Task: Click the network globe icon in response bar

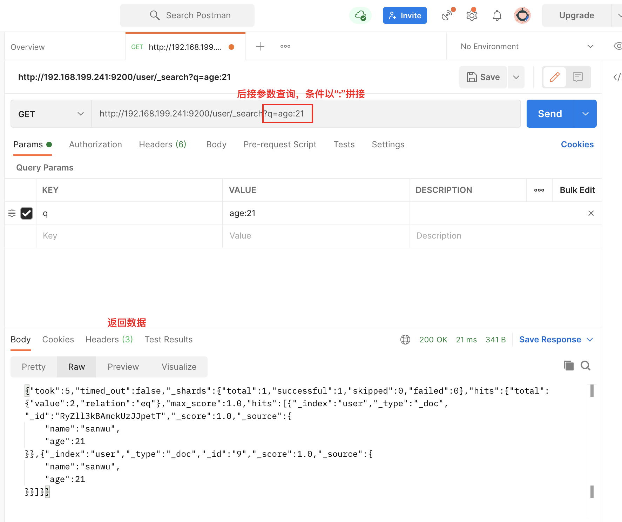Action: pos(405,340)
